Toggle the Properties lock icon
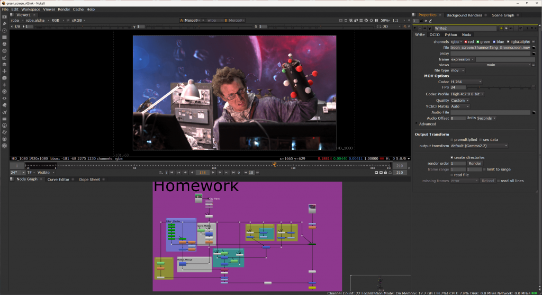Viewport: 542px width, 295px height. point(421,21)
